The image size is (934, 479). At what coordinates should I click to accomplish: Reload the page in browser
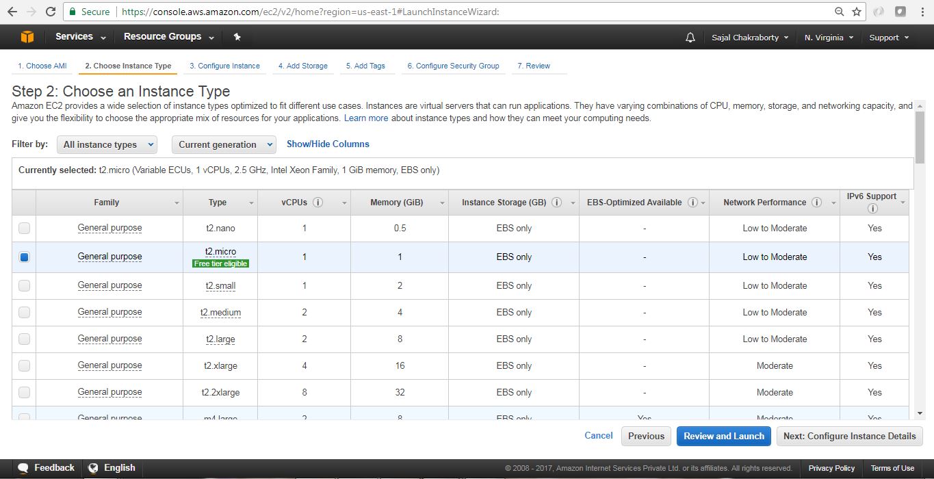click(50, 12)
